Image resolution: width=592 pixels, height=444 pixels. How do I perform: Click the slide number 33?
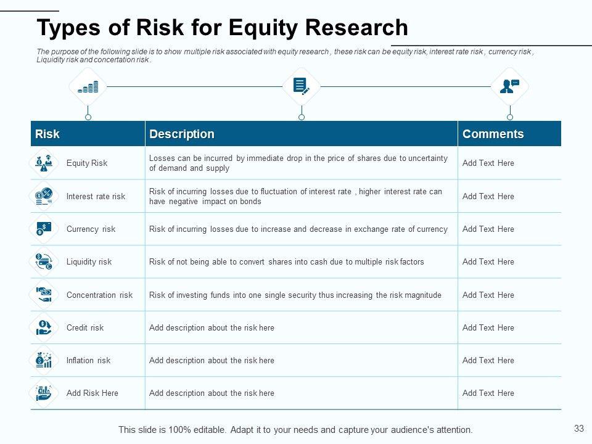click(x=578, y=428)
